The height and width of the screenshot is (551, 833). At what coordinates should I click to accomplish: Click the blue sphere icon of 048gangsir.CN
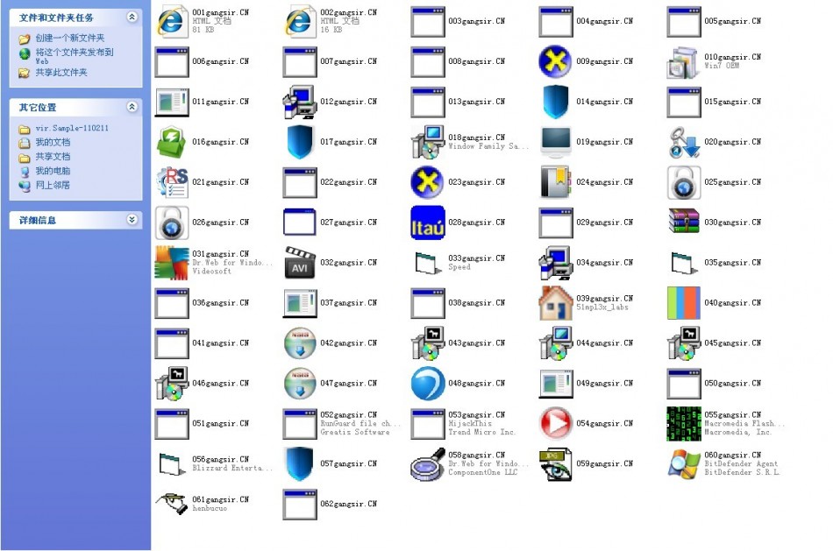428,384
